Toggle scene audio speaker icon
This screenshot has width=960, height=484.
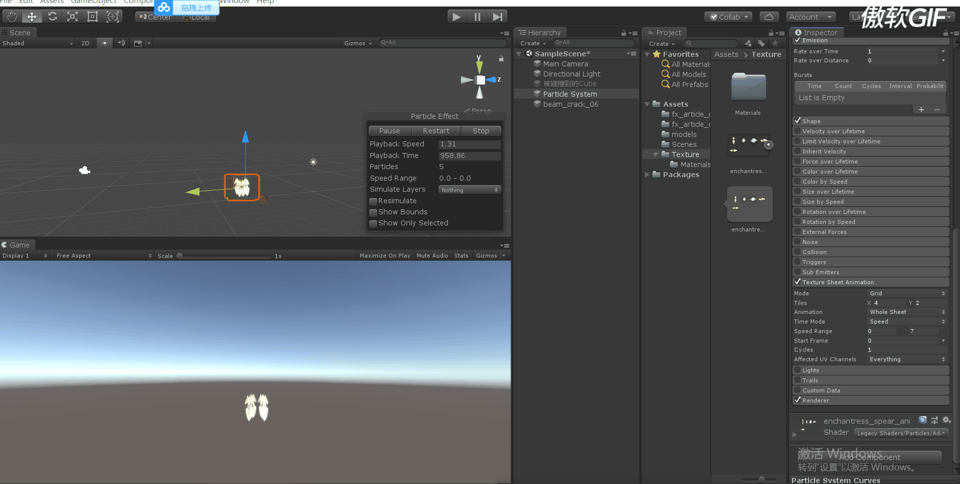tap(121, 43)
